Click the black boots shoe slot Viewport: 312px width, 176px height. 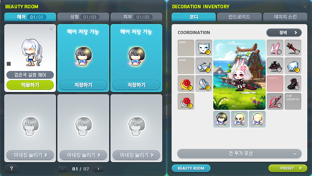pos(293,84)
